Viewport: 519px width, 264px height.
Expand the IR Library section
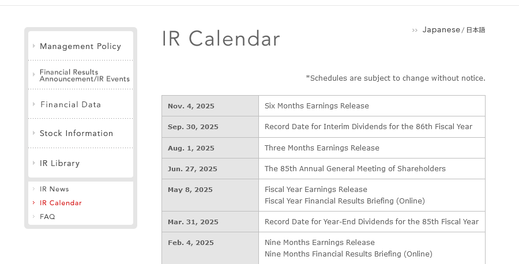[x=59, y=163]
